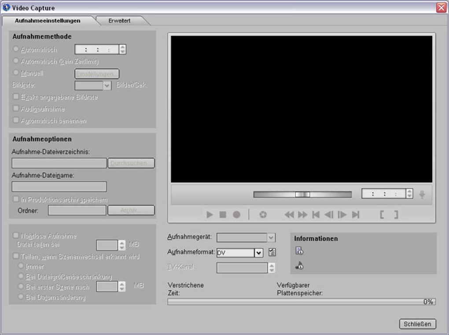Open the Aufnahmeformat dropdown showing DV
Image resolution: width=449 pixels, height=335 pixels.
point(258,253)
